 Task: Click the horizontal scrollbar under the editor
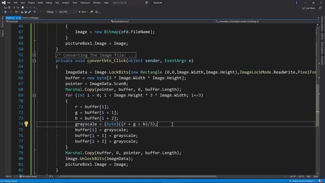point(138,176)
